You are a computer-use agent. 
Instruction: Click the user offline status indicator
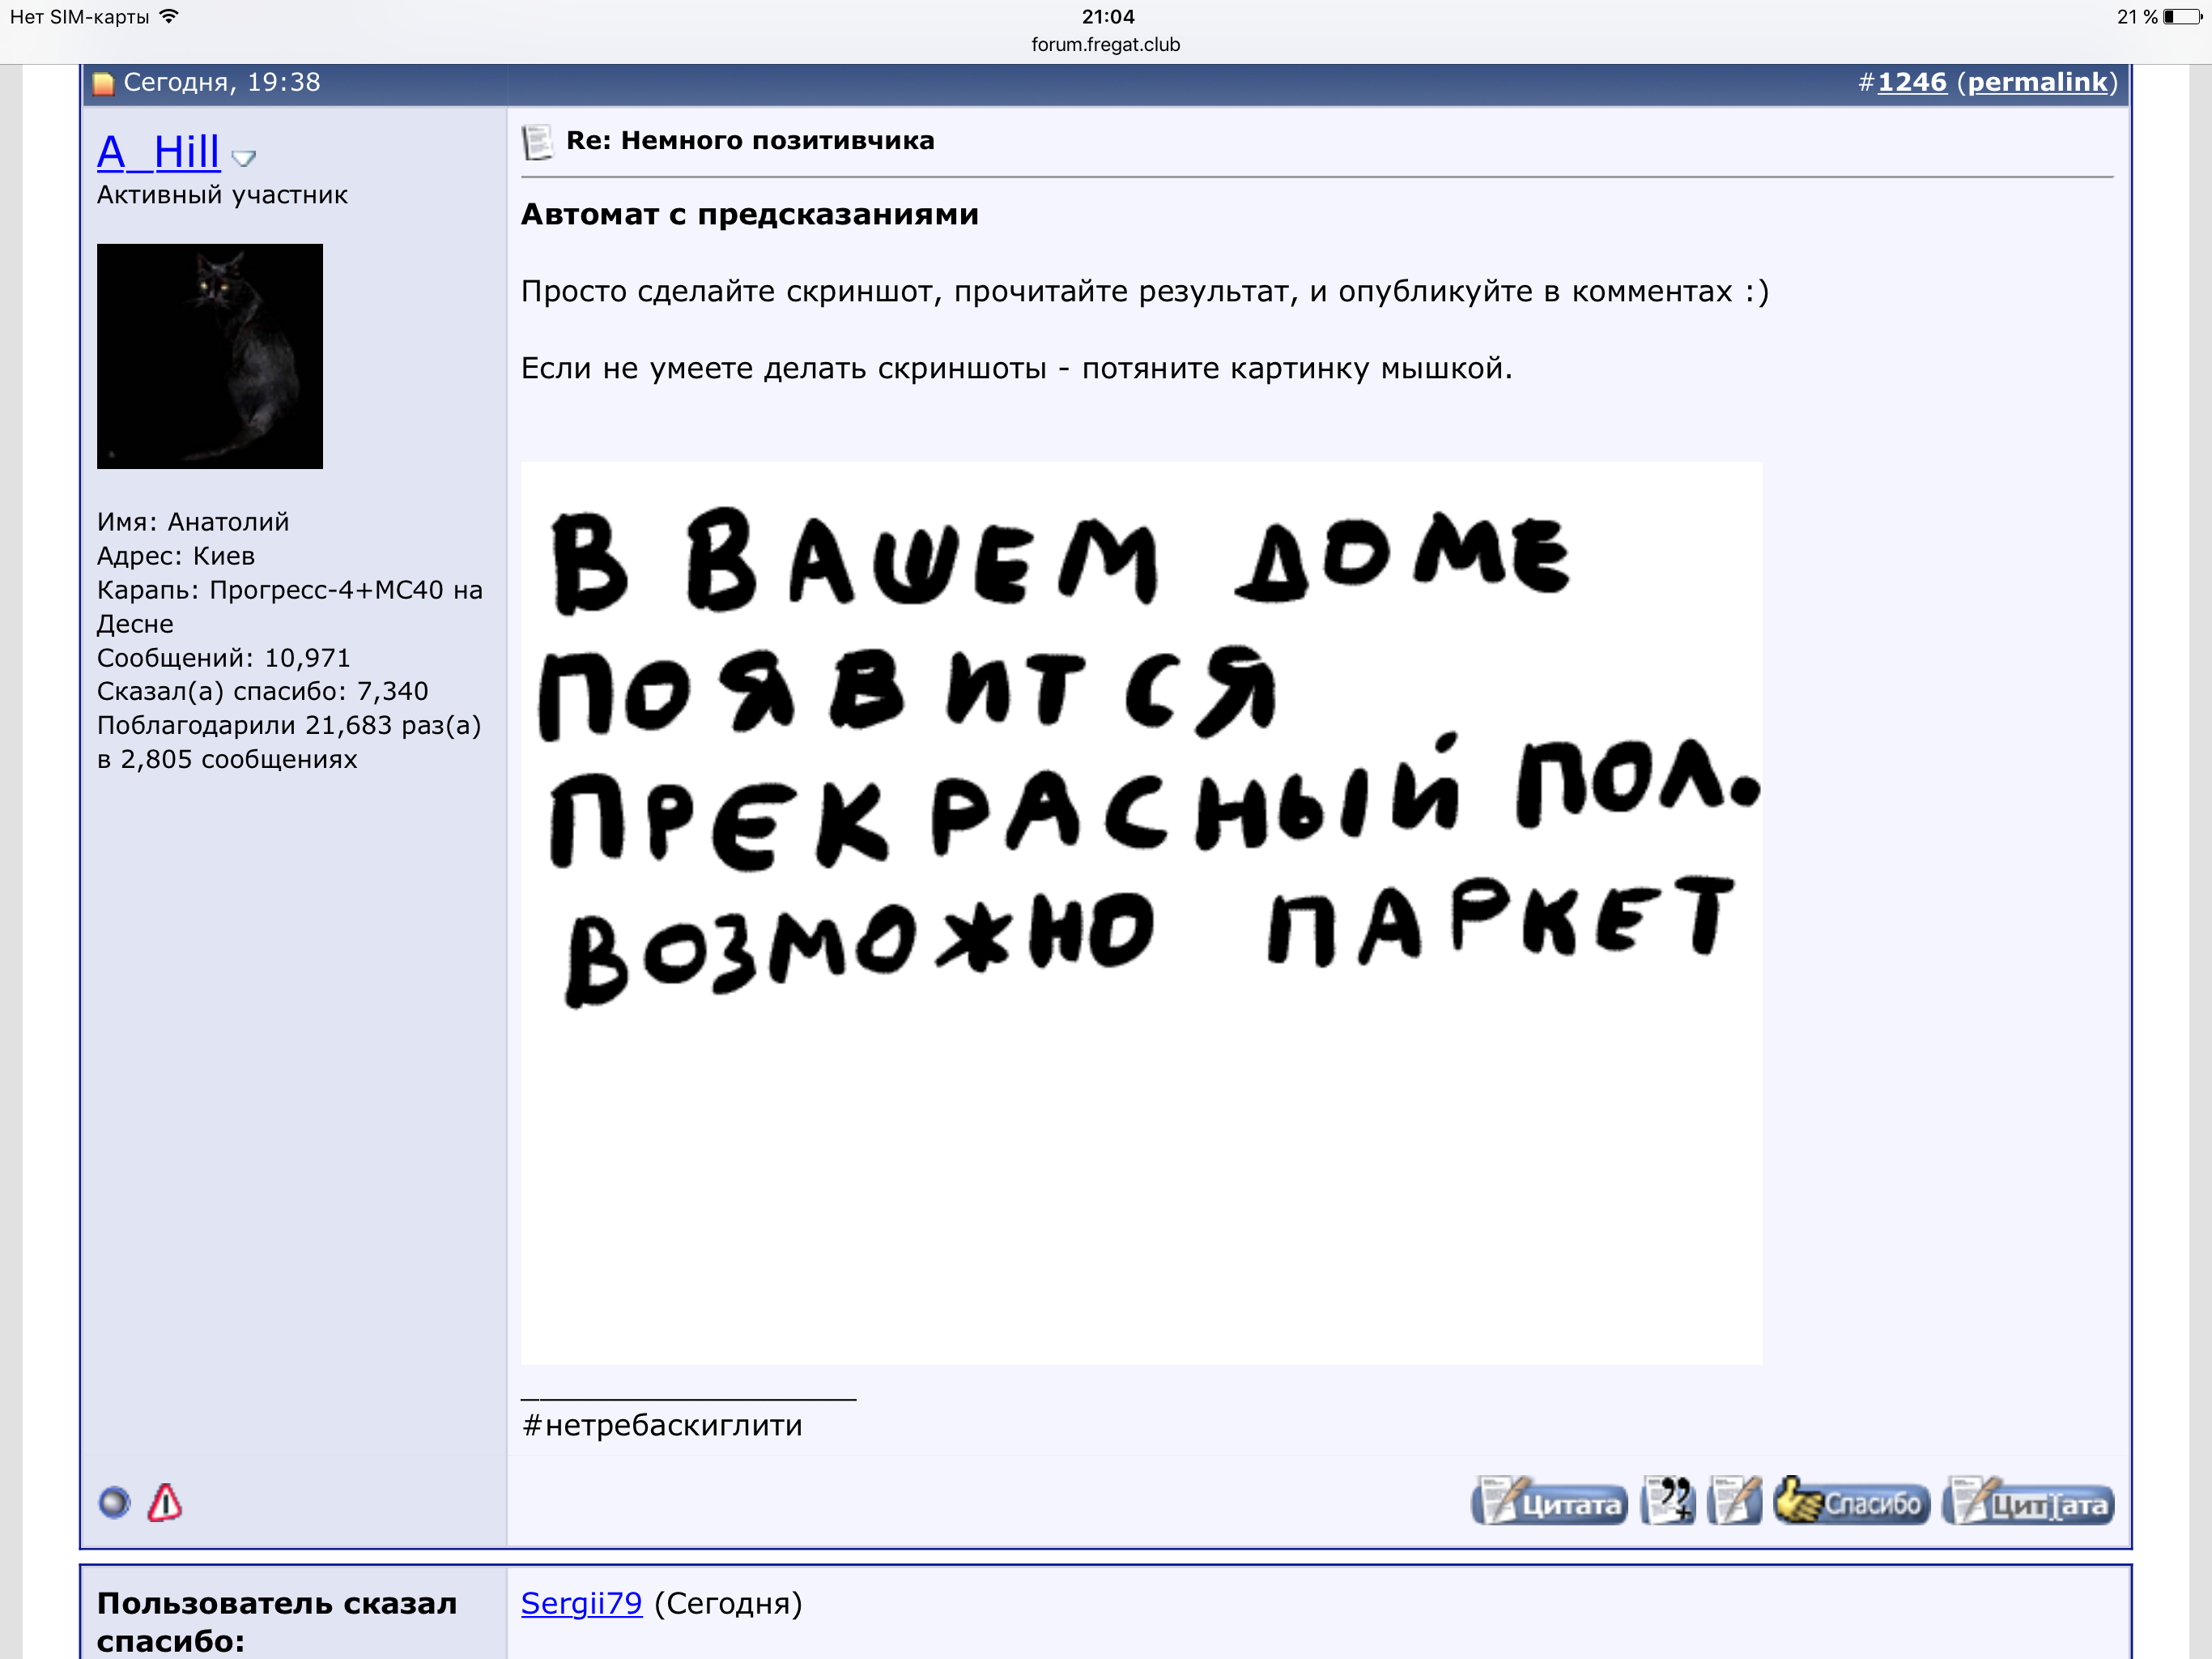(114, 1503)
